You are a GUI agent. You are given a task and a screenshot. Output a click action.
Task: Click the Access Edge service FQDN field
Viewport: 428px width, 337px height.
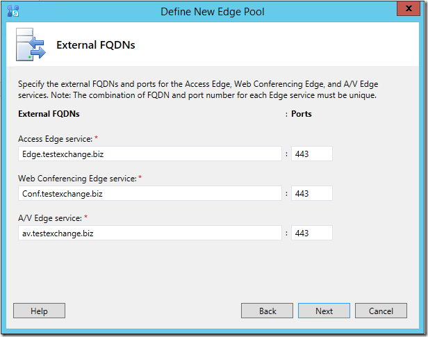coord(150,154)
